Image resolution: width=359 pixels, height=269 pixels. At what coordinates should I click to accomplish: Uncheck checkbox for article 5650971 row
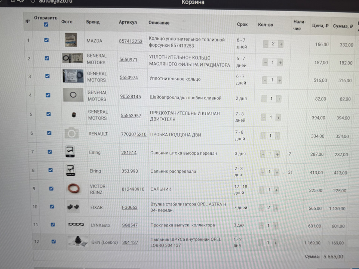47,58
